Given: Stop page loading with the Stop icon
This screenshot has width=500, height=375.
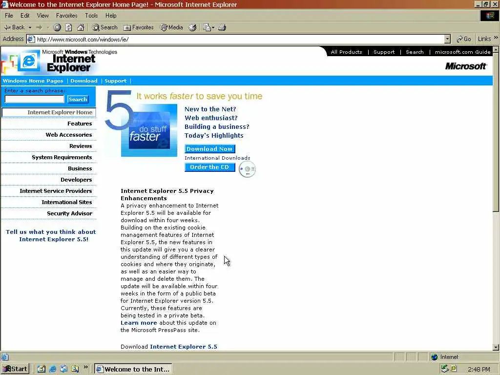Looking at the screenshot, I should pos(58,27).
